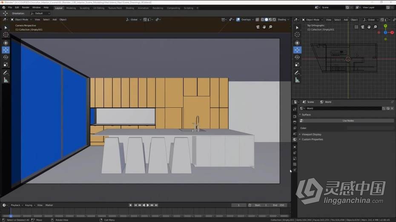Open the Shading options dropdown
Image resolution: width=396 pixels, height=222 pixels.
283,20
